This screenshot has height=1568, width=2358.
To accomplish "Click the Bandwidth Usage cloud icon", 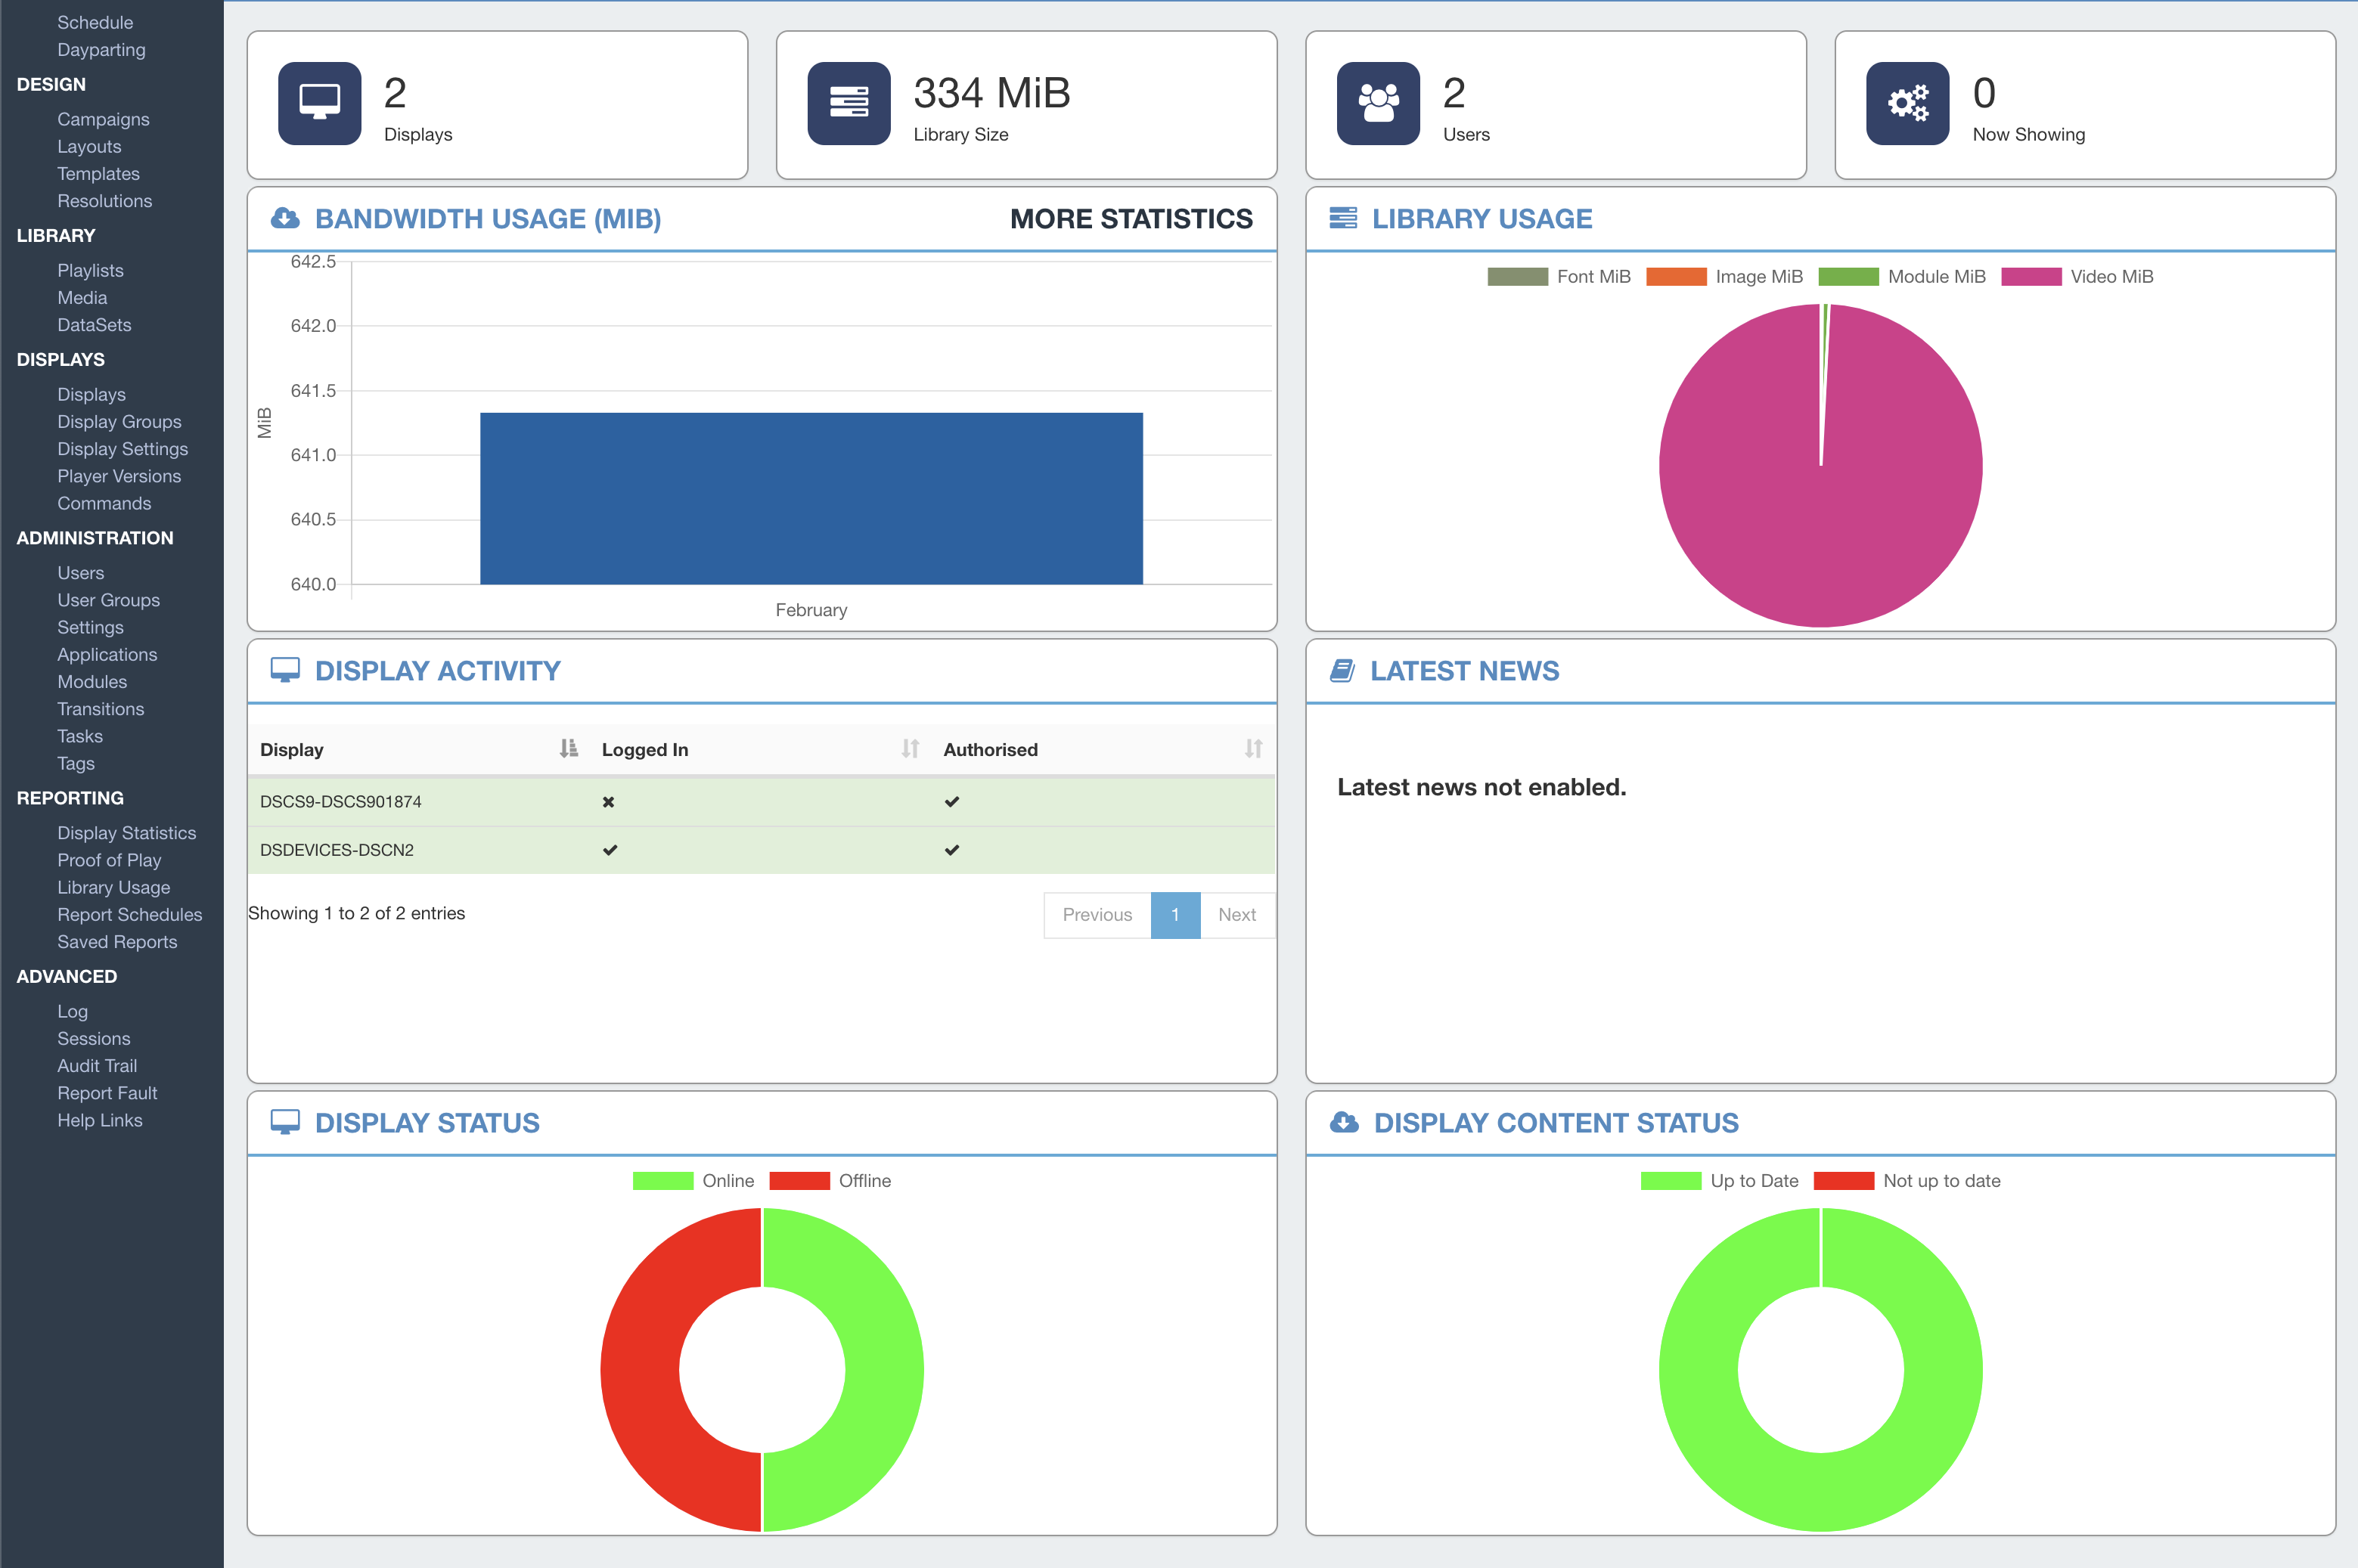I will click(x=286, y=218).
